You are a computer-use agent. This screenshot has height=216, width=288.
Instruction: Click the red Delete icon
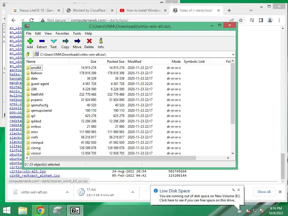[x=89, y=41]
